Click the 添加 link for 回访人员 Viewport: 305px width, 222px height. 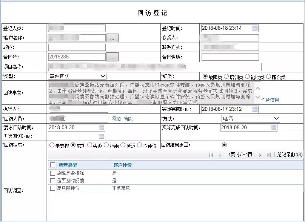pyautogui.click(x=116, y=119)
